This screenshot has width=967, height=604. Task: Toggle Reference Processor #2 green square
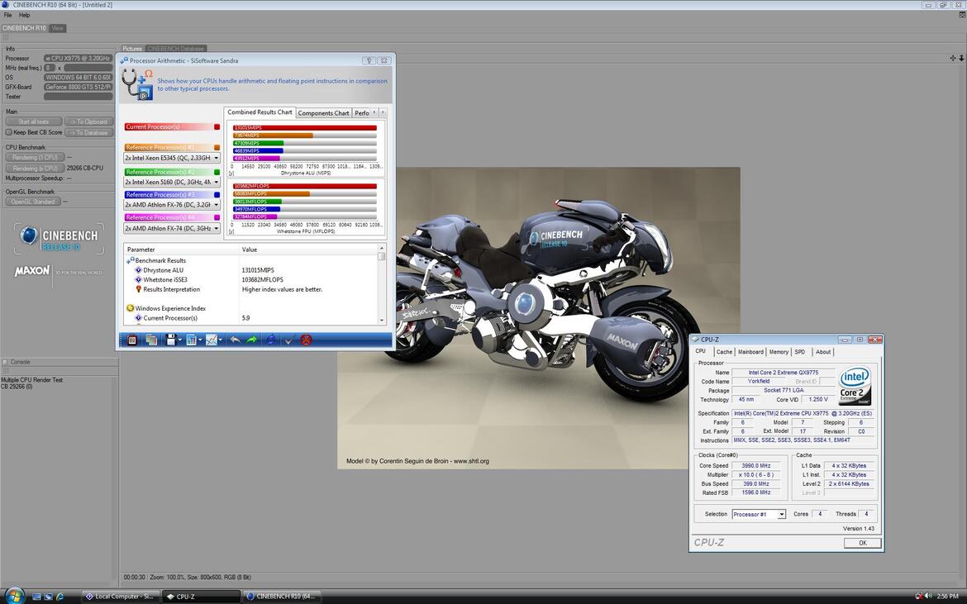pyautogui.click(x=217, y=173)
